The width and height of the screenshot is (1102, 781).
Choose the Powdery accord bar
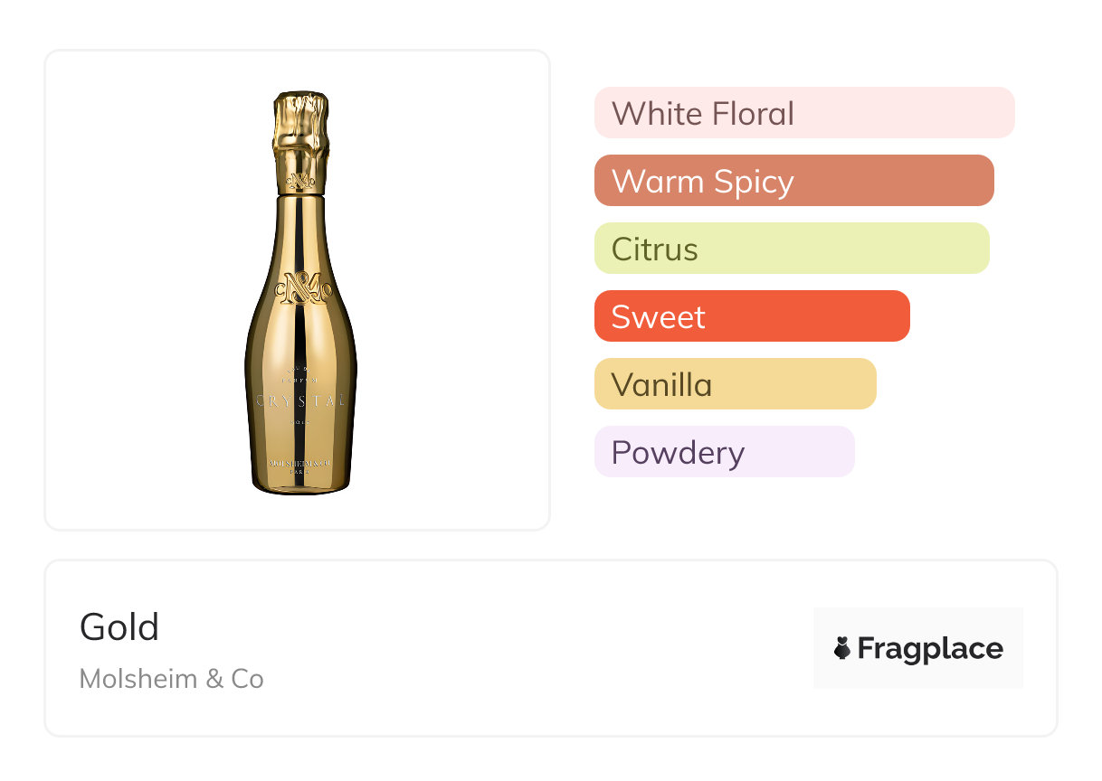tap(724, 452)
